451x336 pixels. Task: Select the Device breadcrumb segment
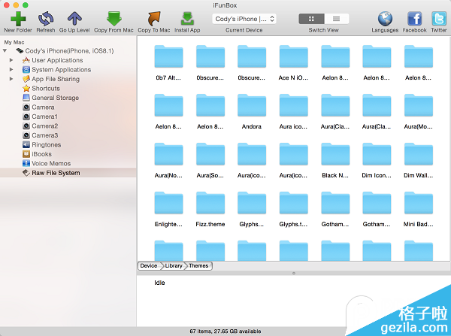(149, 265)
